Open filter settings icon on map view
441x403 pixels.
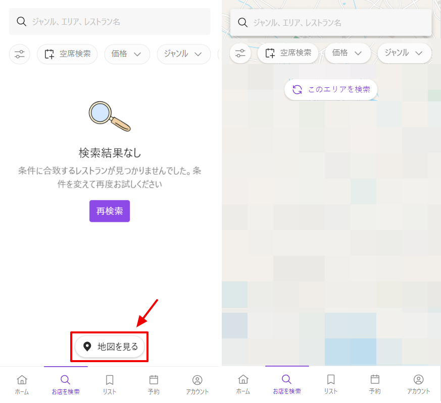240,53
